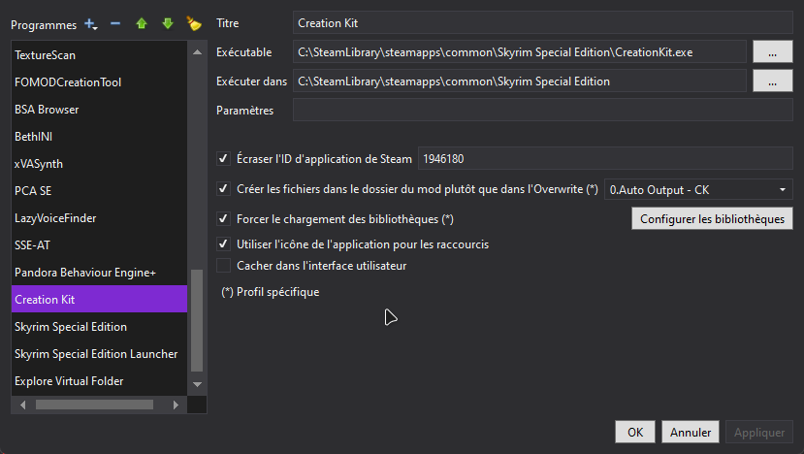Image resolution: width=804 pixels, height=454 pixels.
Task: Browse for executable file path
Action: pos(772,51)
